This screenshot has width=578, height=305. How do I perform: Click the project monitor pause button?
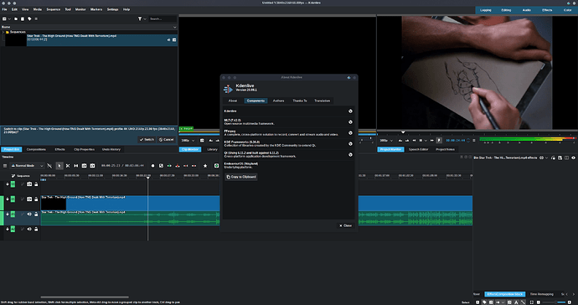421,141
